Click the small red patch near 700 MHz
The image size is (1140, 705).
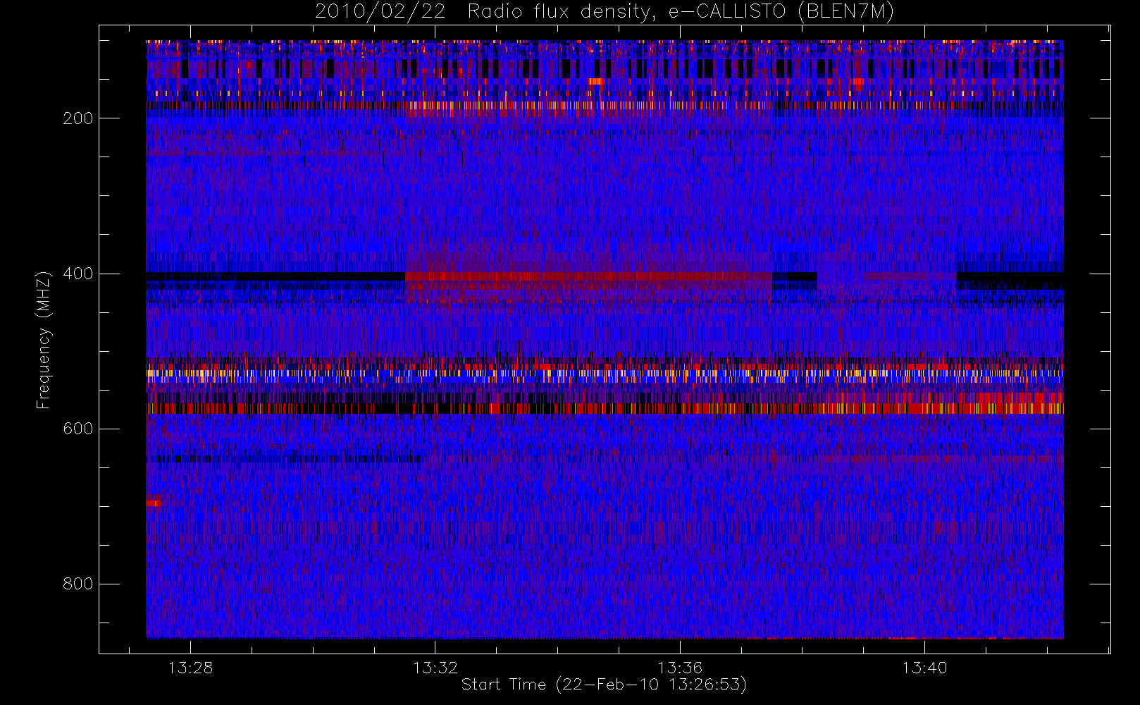click(x=153, y=503)
